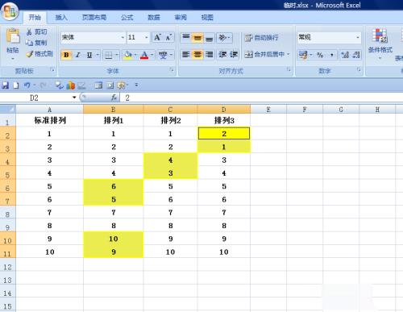Open the Merge and Center dropdown arrow

tap(289, 55)
